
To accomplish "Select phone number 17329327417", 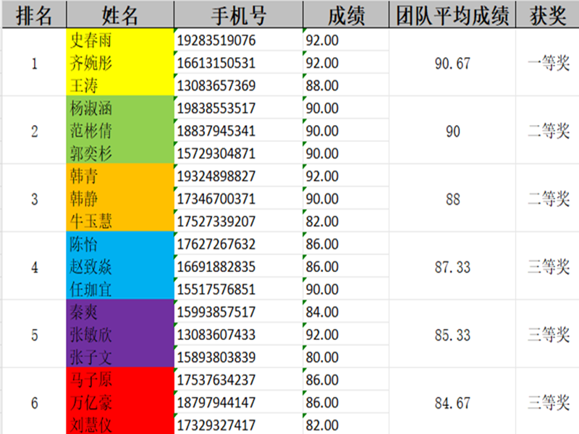I will pos(238,424).
